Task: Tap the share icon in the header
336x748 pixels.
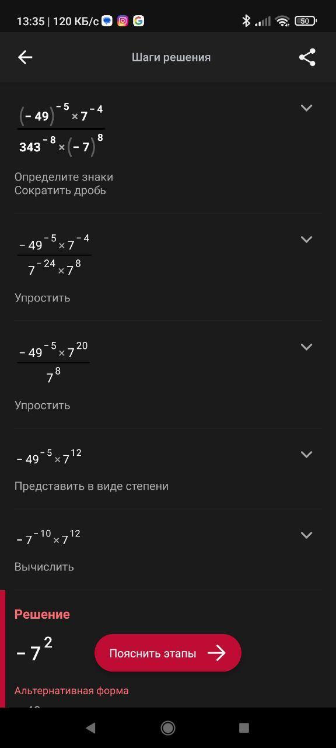Action: coord(307,57)
